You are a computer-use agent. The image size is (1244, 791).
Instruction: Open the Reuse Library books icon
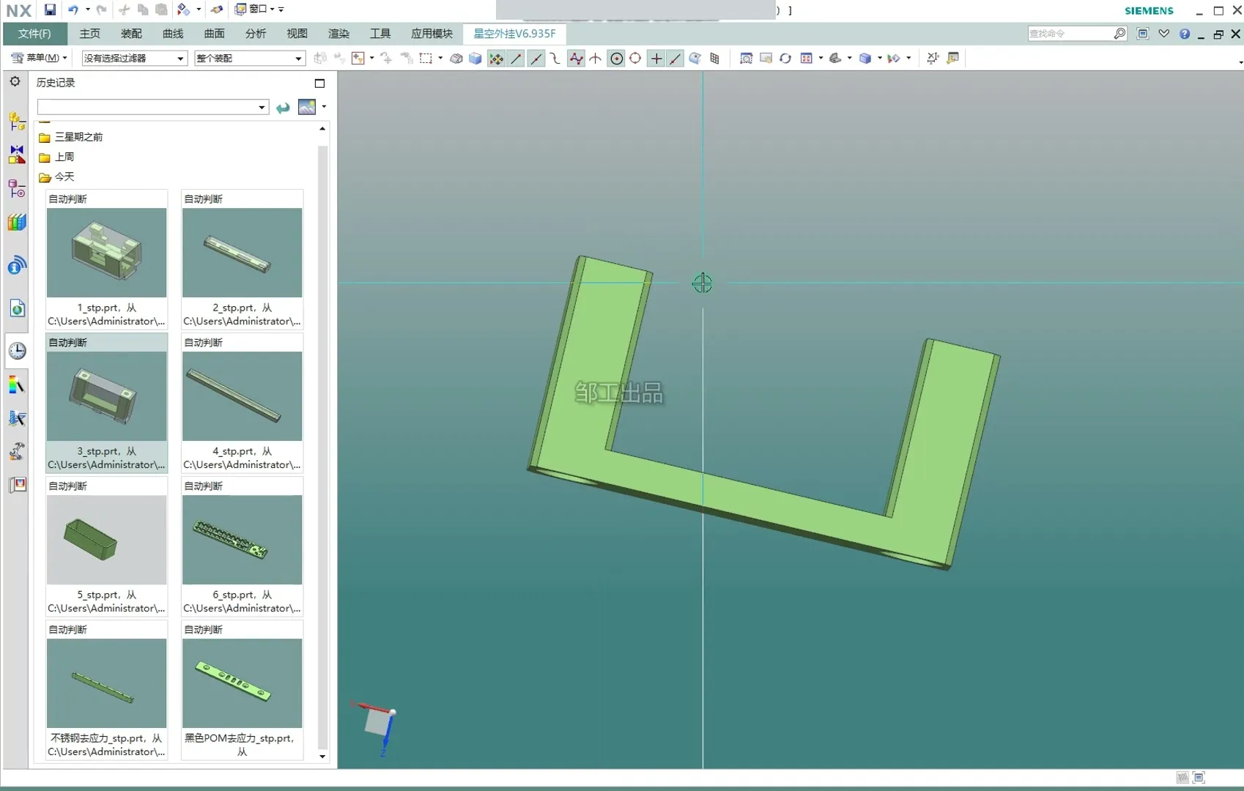pos(17,223)
